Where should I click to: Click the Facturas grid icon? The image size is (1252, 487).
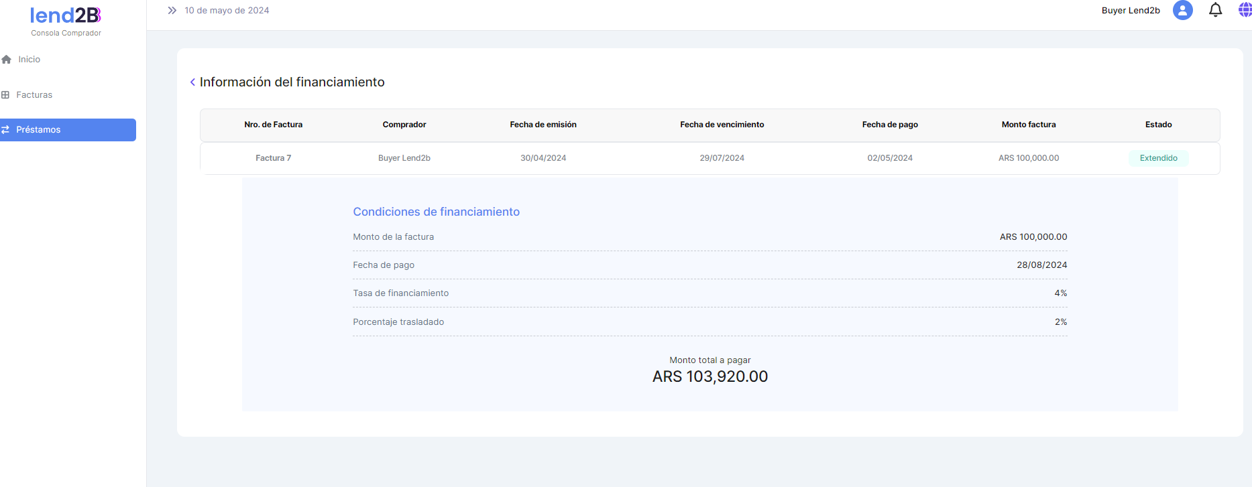click(x=5, y=95)
